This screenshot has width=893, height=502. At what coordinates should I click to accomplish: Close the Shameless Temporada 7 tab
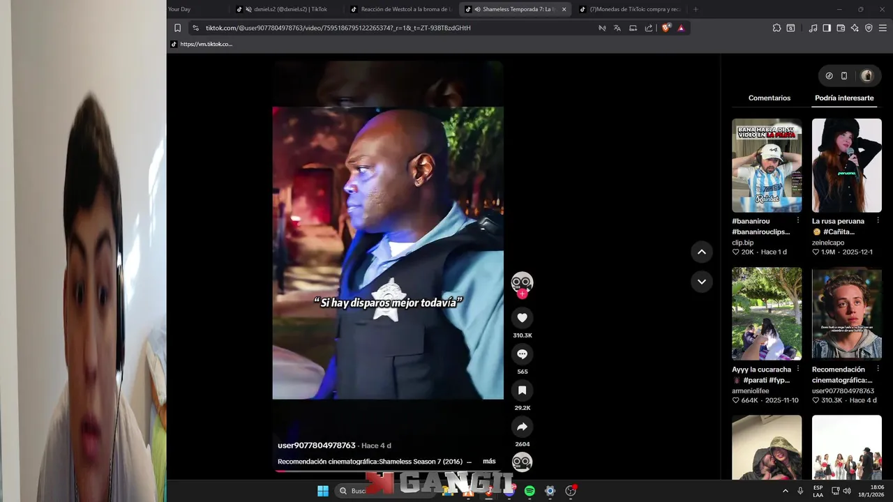click(x=563, y=9)
